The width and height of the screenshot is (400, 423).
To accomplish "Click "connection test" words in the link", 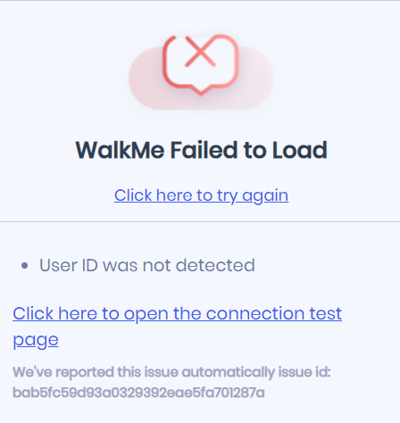I will [274, 313].
